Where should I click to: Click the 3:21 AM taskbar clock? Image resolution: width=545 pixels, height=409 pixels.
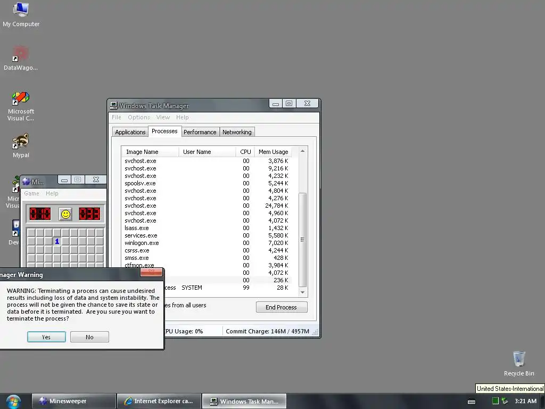[525, 402]
